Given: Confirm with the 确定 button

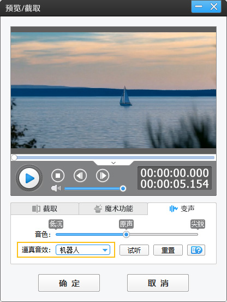Looking at the screenshot, I should click(69, 283).
